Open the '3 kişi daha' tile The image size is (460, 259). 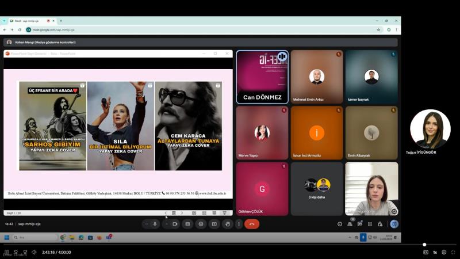click(x=317, y=189)
